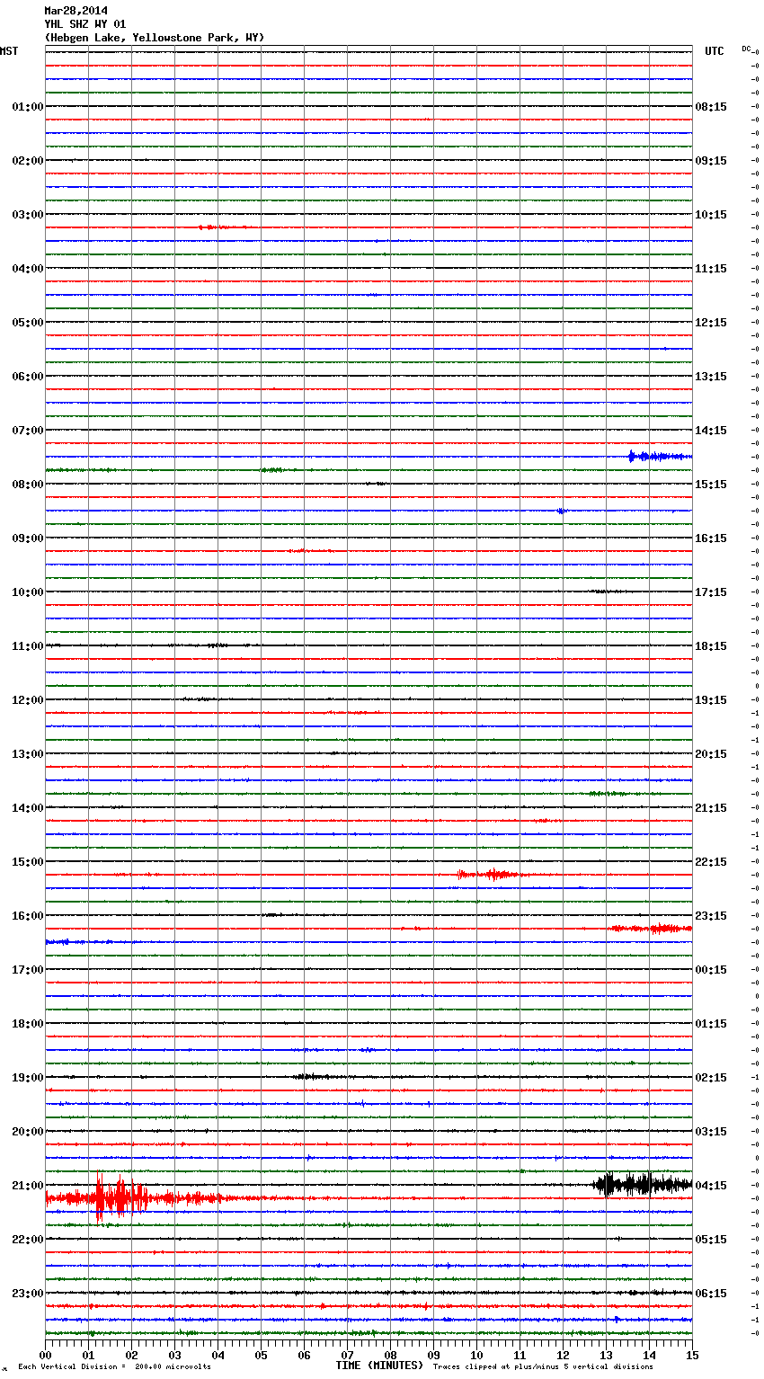
Task: Click the 06:15 UTC time label
Action: click(711, 1294)
